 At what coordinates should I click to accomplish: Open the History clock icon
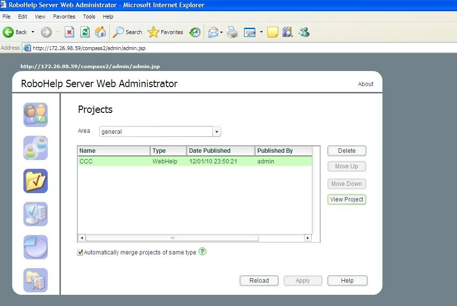point(195,32)
